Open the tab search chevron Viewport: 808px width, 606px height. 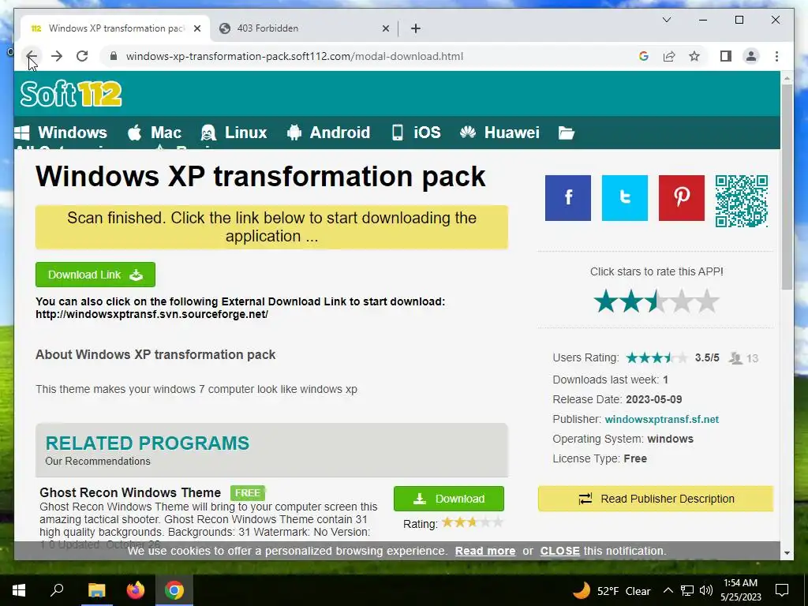pyautogui.click(x=666, y=20)
